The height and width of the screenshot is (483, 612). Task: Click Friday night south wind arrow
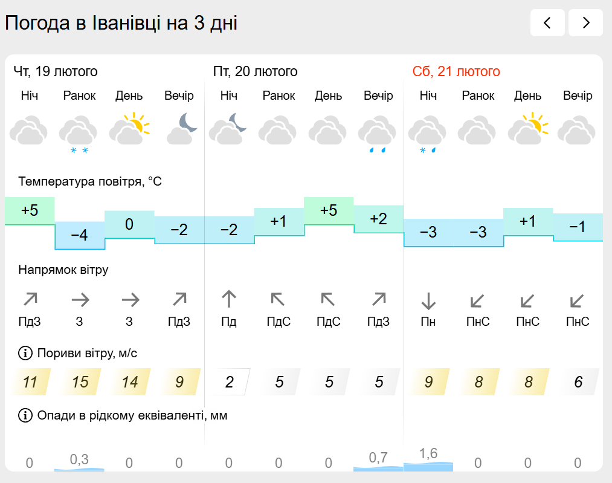229,299
